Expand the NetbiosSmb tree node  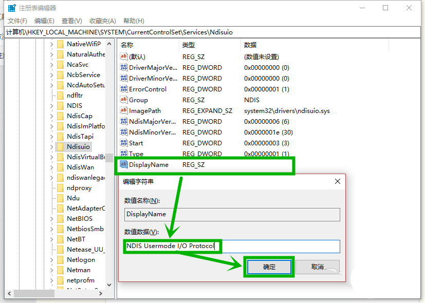(51, 229)
